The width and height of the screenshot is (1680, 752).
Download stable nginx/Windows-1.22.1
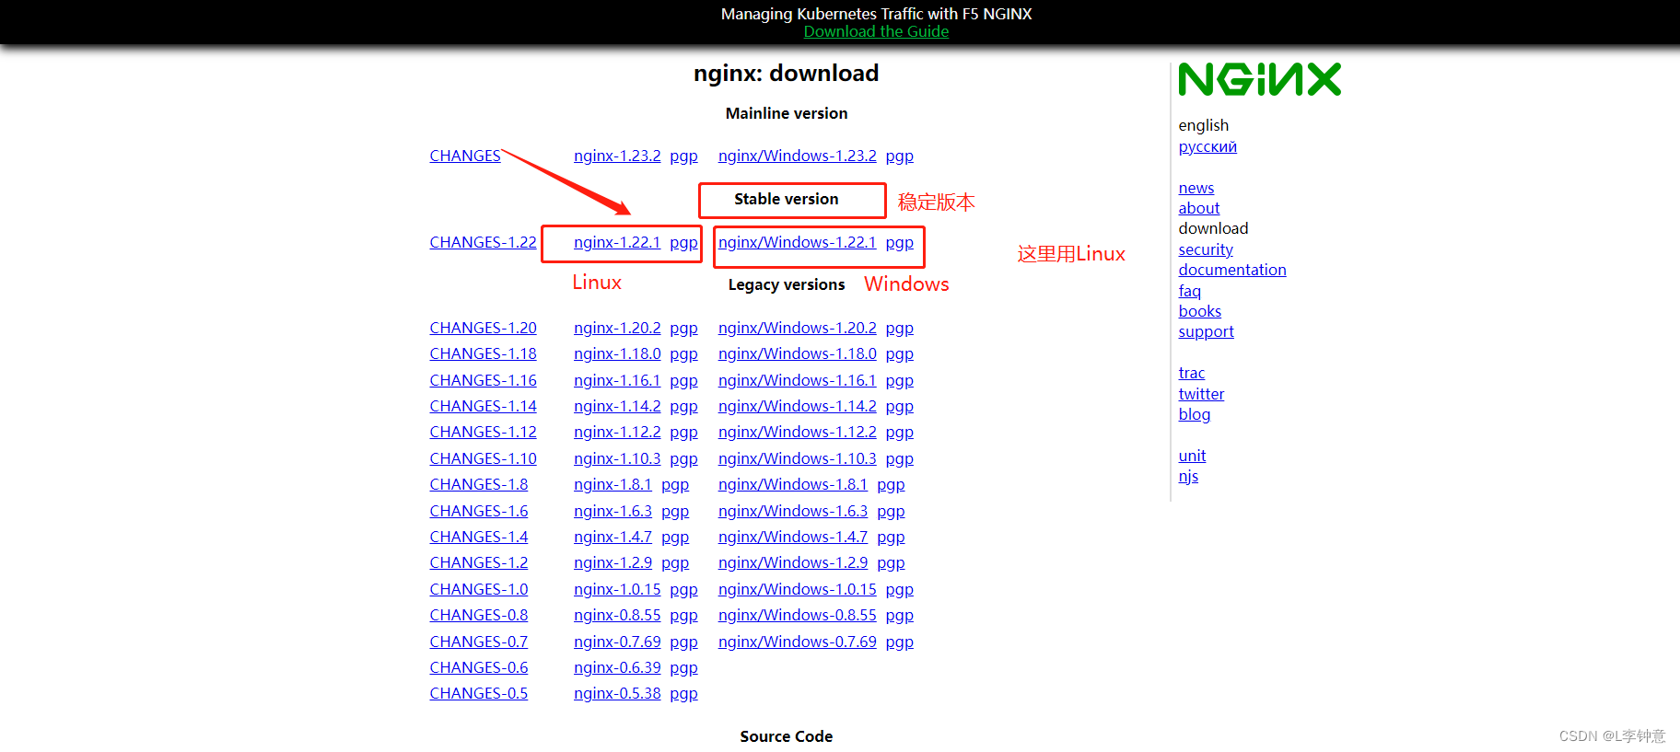[x=798, y=242]
